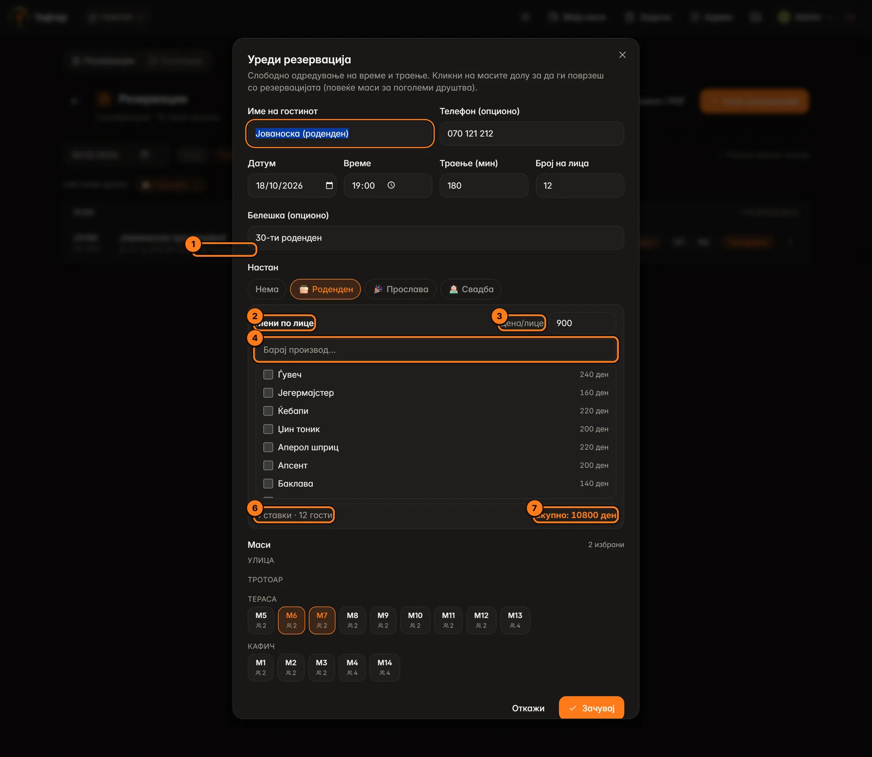Focus the Барај производ search field

tap(436, 350)
